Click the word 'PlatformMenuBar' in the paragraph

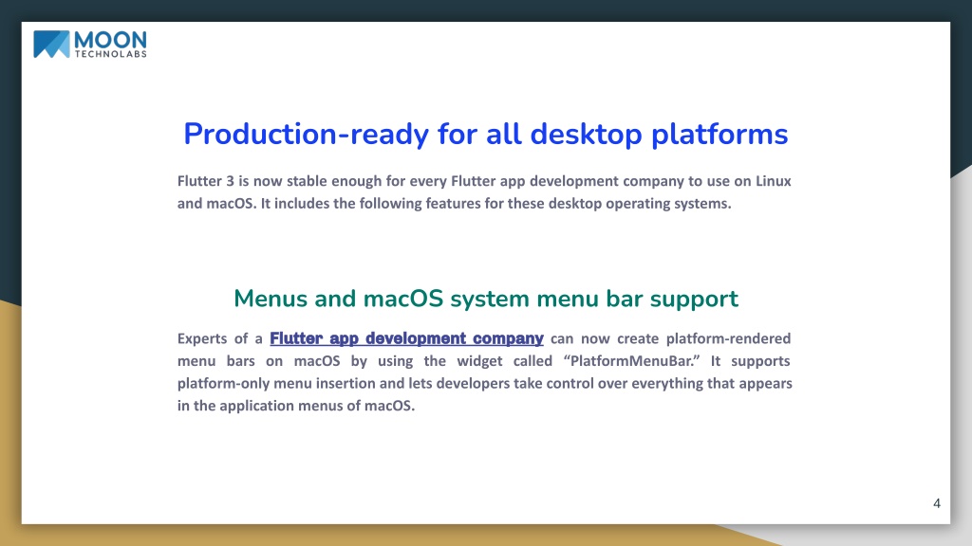point(630,361)
